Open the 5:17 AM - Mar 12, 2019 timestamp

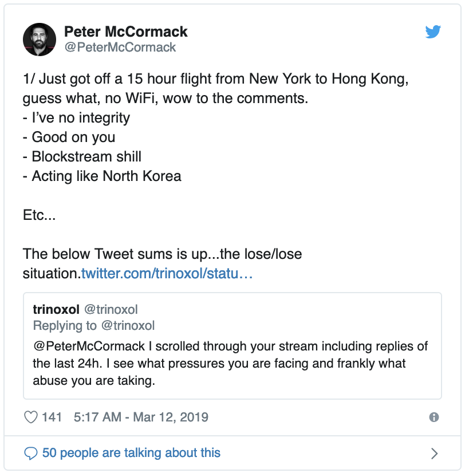coord(141,417)
